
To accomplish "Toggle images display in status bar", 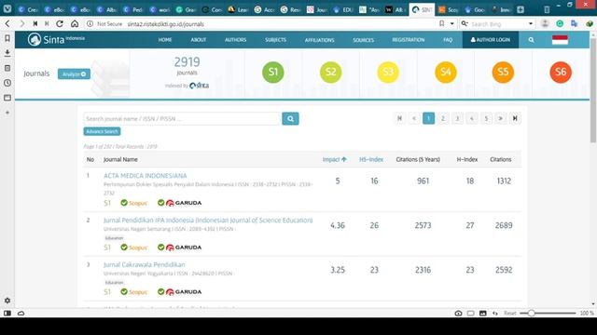I will [483, 313].
